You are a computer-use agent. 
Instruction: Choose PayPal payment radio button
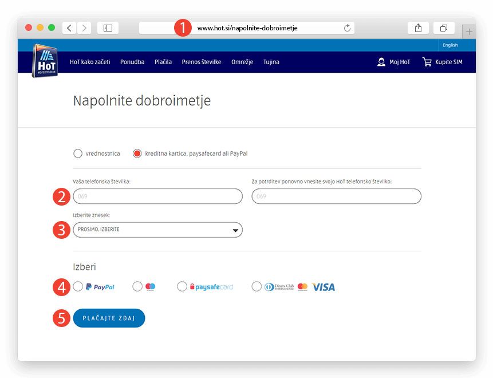click(x=78, y=286)
